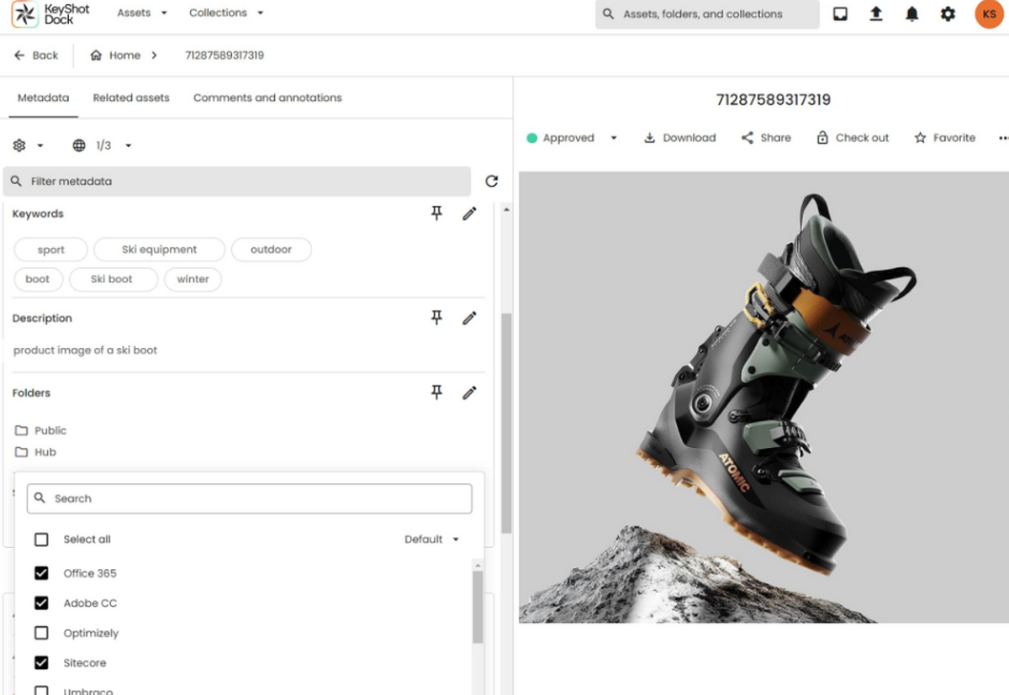Pin the Folders metadata field
The image size is (1009, 695).
436,392
